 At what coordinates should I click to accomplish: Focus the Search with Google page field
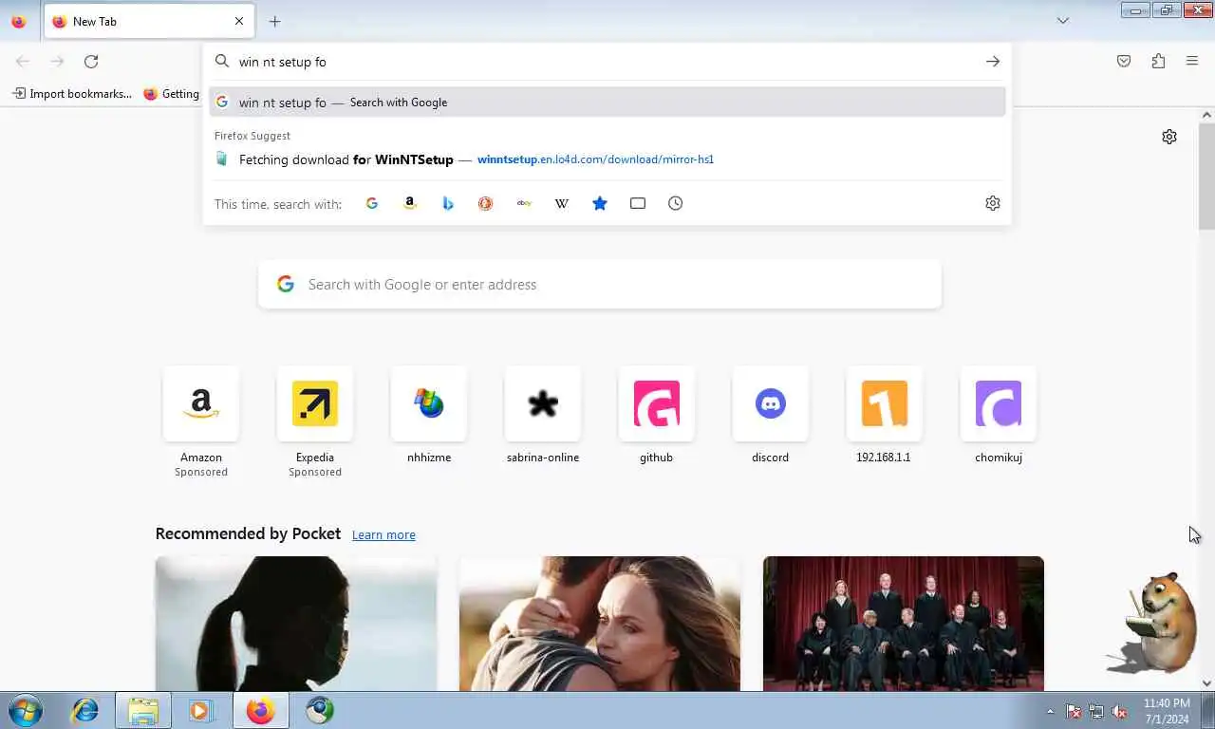point(600,285)
